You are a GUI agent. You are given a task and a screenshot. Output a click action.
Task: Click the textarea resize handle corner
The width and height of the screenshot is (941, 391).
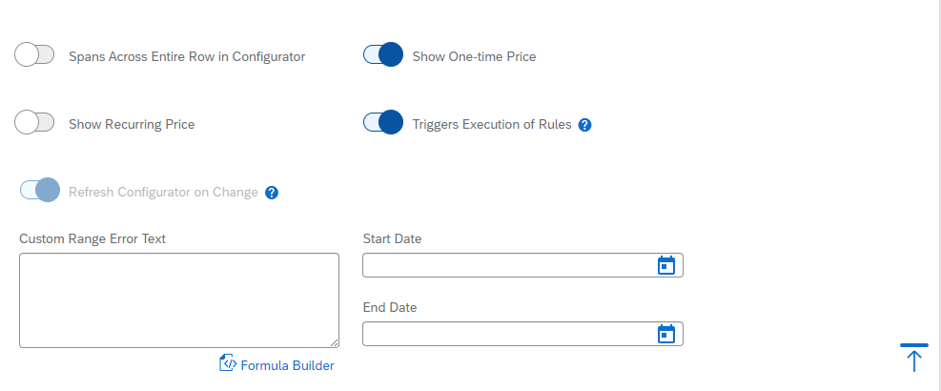[334, 342]
